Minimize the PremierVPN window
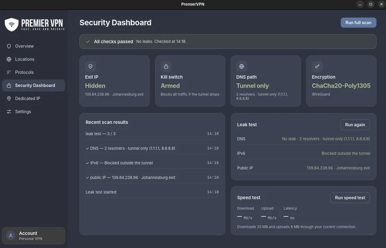This screenshot has height=248, width=386. point(360,4)
